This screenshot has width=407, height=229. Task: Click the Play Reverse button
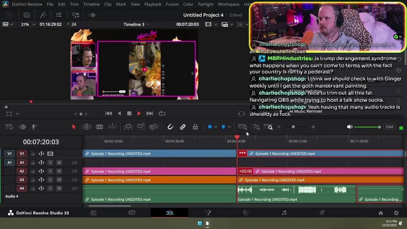pos(119,114)
